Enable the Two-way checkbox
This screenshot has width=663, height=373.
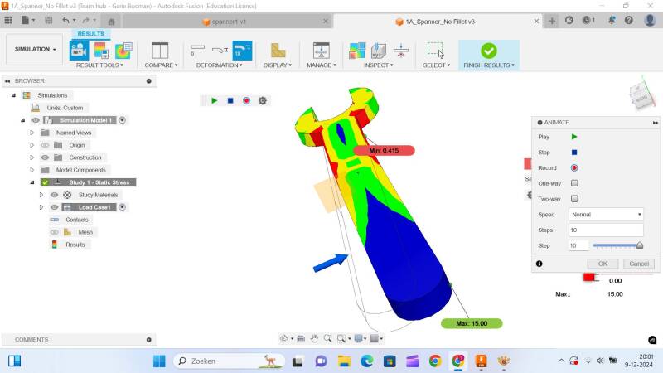tap(574, 199)
